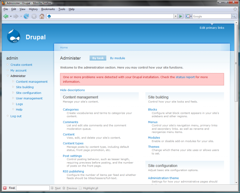Open the status report link
This screenshot has width=240, height=193.
point(185,77)
